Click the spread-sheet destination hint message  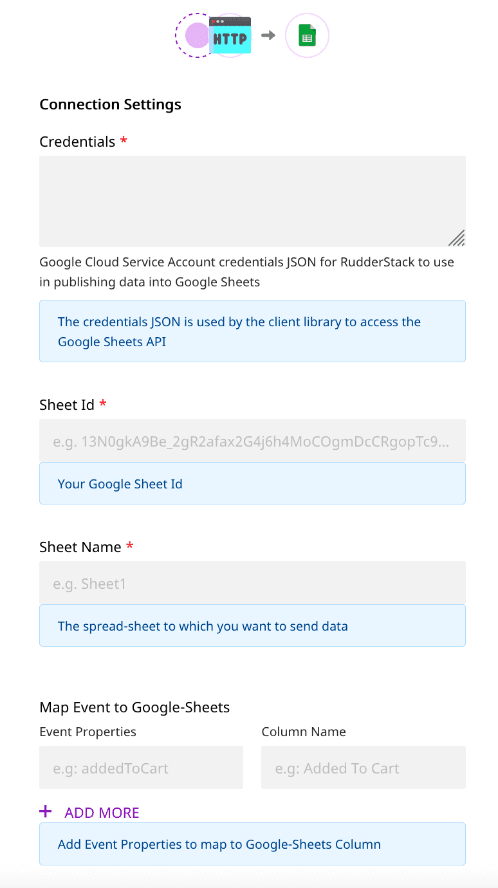point(252,625)
